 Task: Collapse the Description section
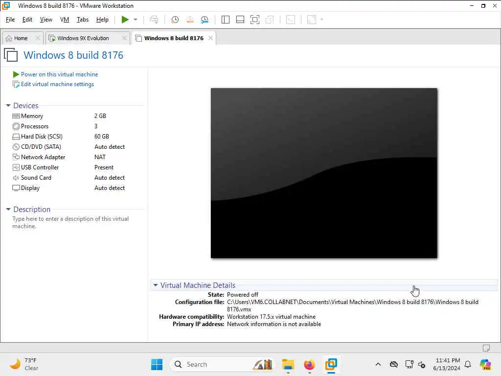(8, 209)
